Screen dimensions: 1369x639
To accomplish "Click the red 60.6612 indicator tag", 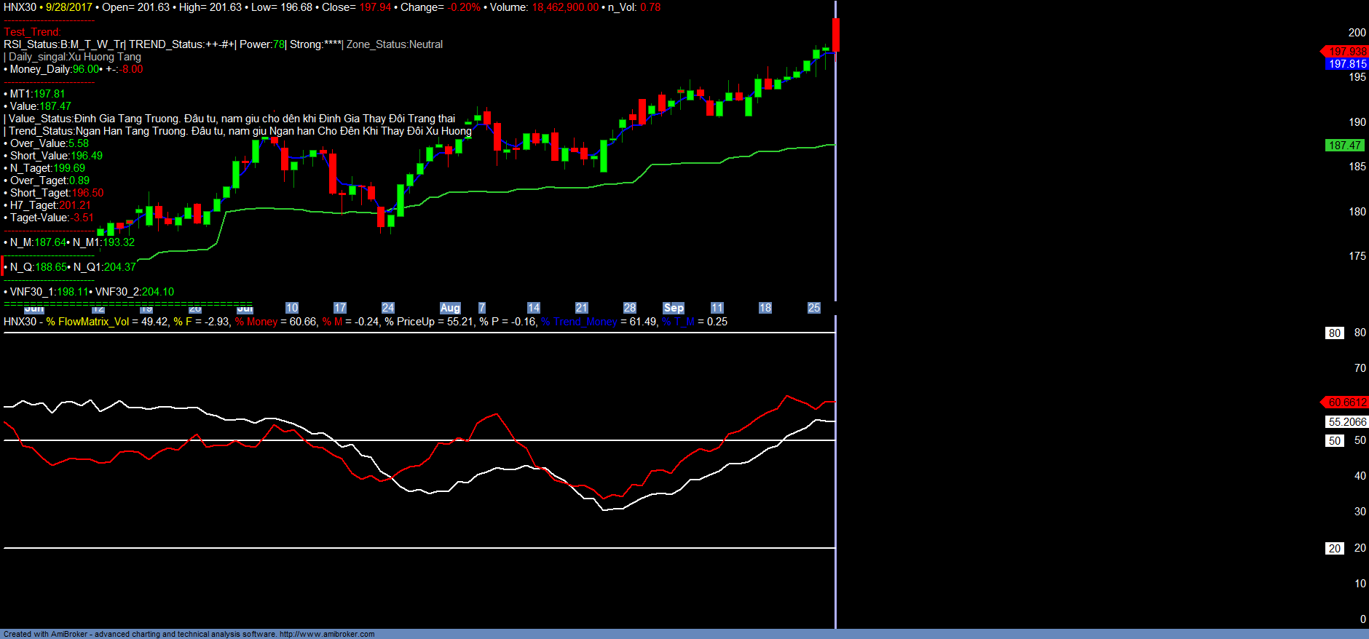I will tap(1346, 402).
